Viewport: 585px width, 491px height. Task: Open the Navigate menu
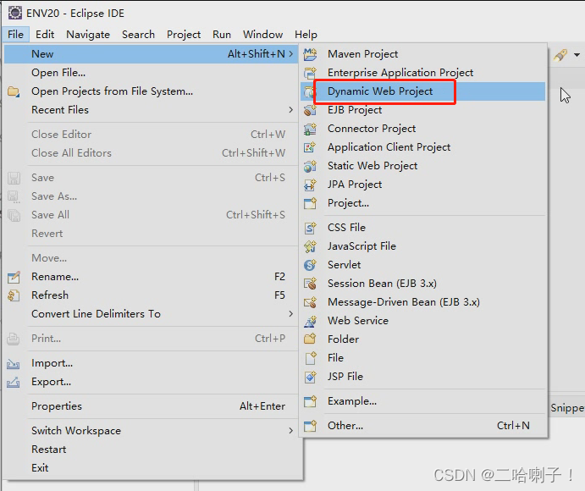pos(88,35)
